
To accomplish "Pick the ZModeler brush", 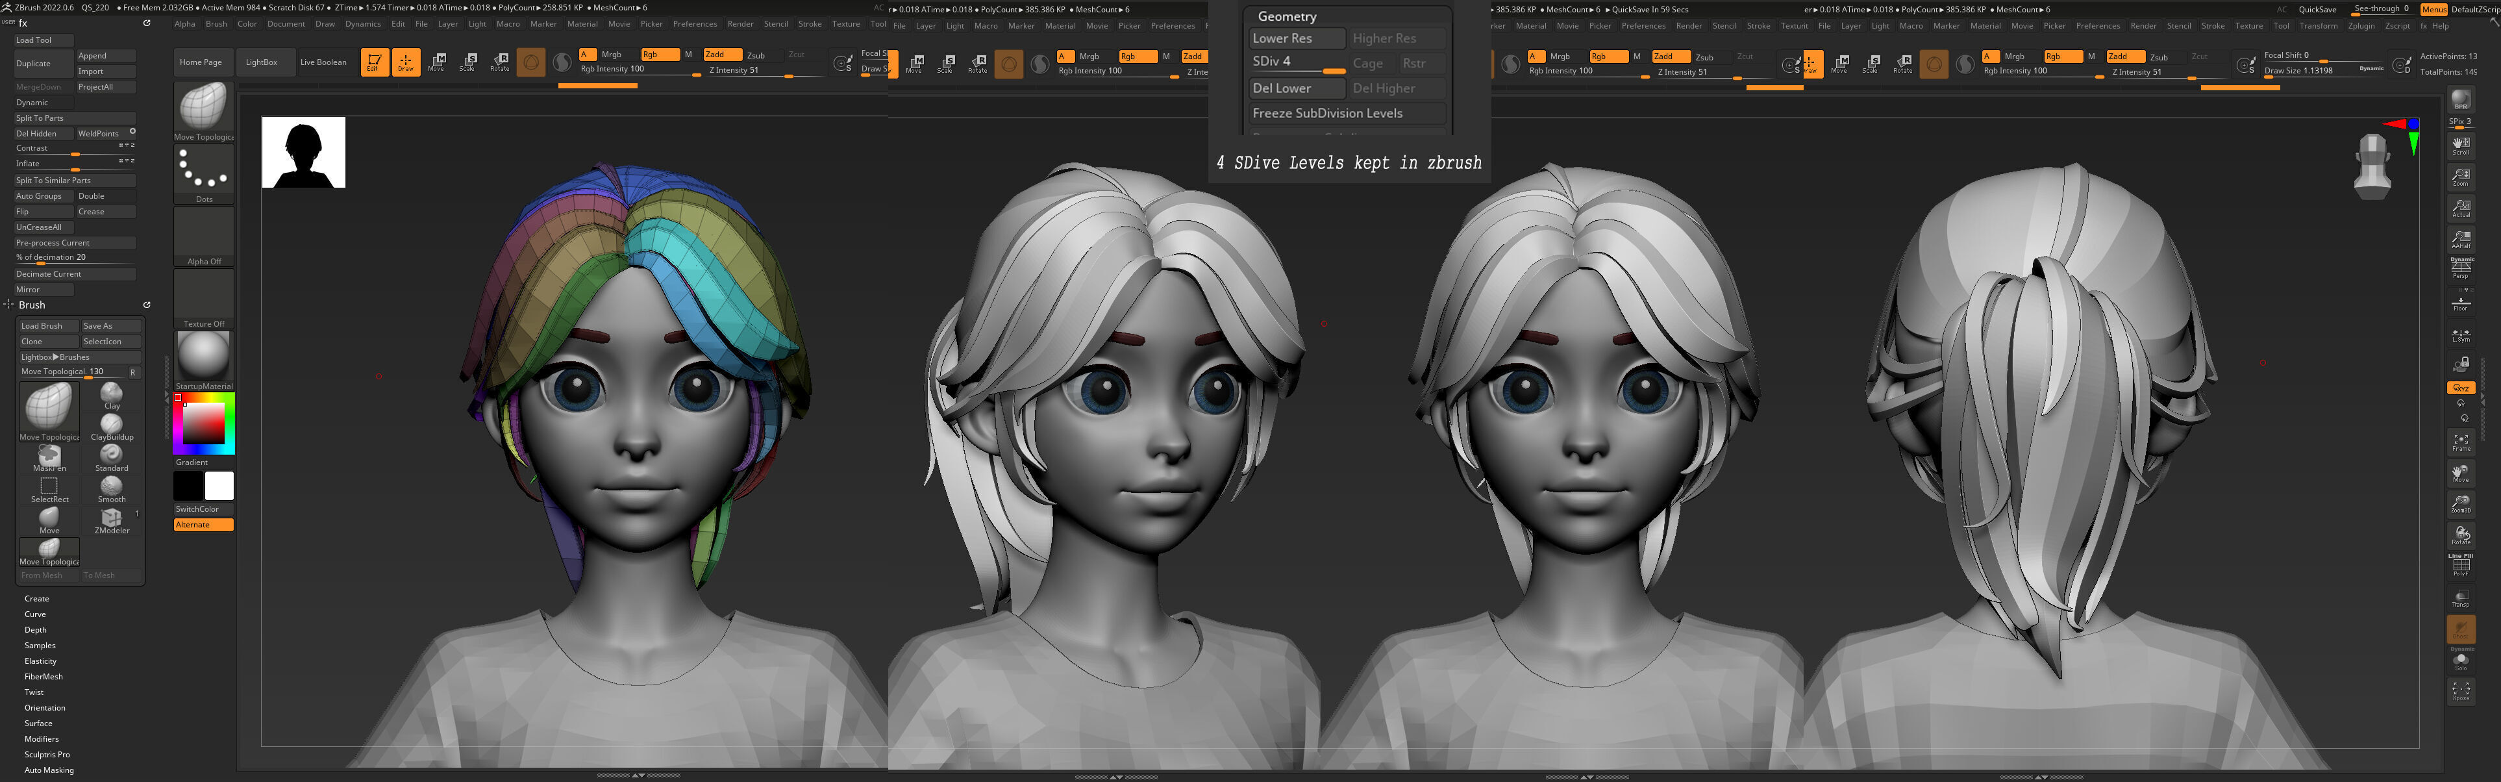I will tap(112, 521).
